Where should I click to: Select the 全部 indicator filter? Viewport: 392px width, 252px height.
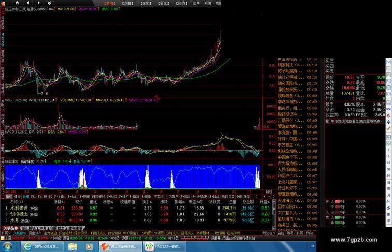point(25,197)
